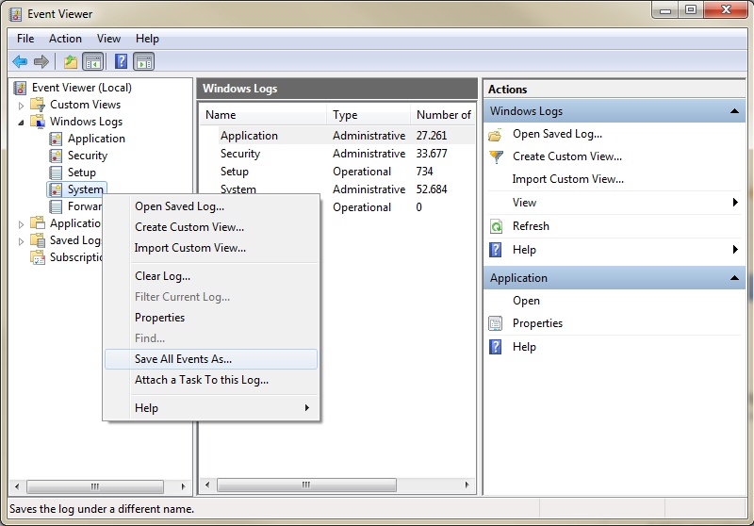Image resolution: width=754 pixels, height=526 pixels.
Task: Click right scroll arrow of list pane
Action: [467, 485]
